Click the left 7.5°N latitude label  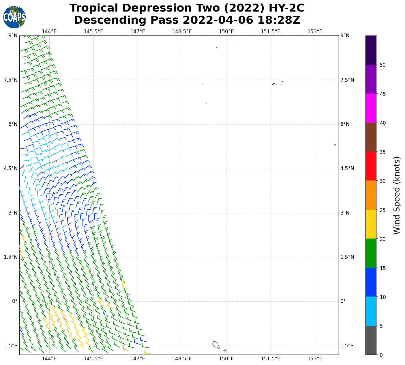(10, 80)
